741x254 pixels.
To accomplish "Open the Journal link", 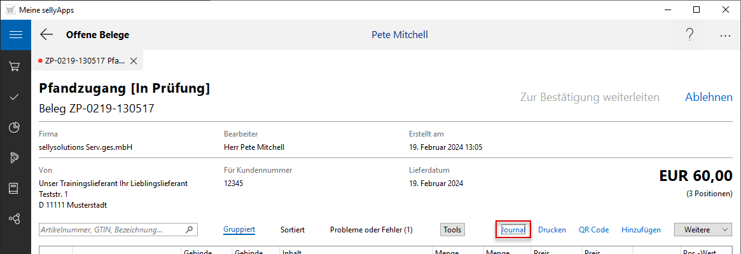I will tap(513, 230).
